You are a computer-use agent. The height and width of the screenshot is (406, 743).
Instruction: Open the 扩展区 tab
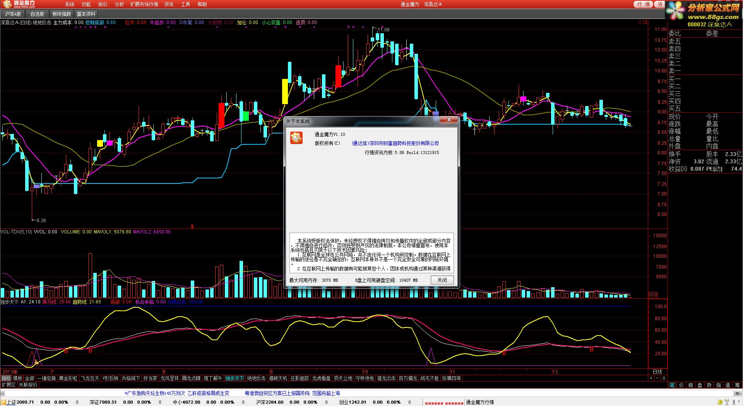(9, 385)
